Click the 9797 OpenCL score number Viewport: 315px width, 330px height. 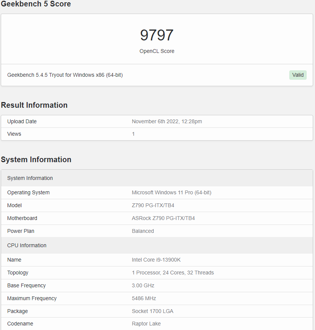[x=157, y=35]
